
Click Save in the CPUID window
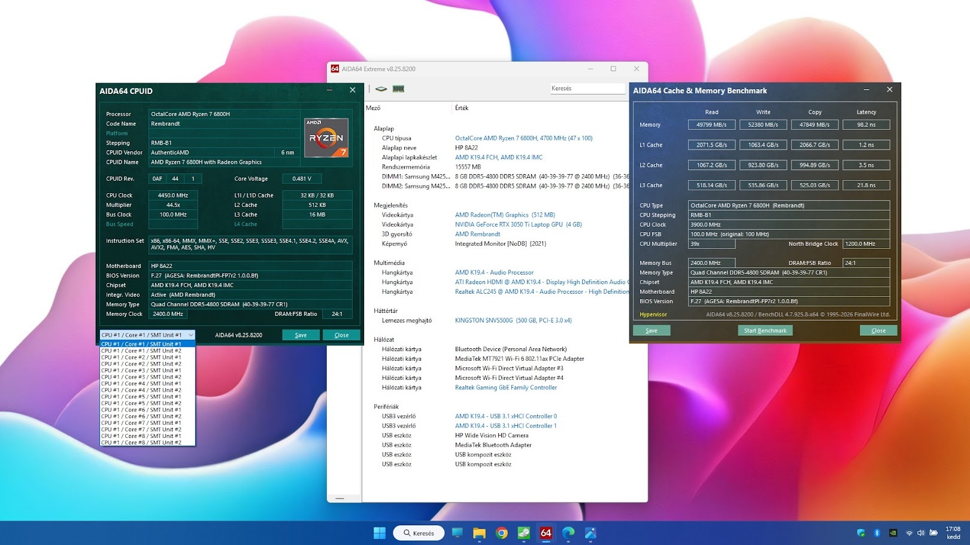click(x=301, y=335)
